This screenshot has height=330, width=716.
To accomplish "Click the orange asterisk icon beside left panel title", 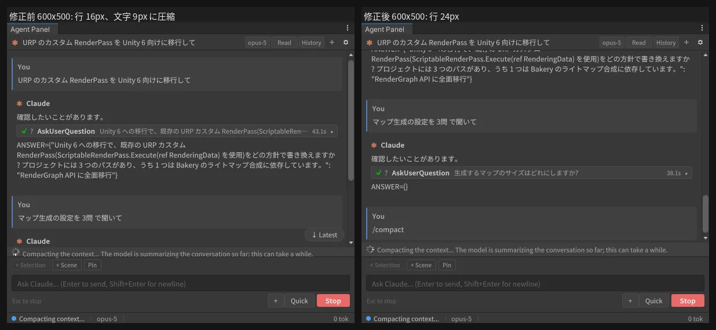I will [15, 42].
